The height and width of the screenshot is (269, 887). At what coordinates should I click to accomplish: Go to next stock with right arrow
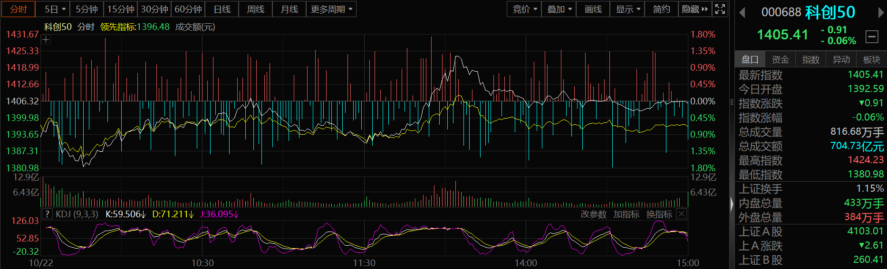[881, 13]
